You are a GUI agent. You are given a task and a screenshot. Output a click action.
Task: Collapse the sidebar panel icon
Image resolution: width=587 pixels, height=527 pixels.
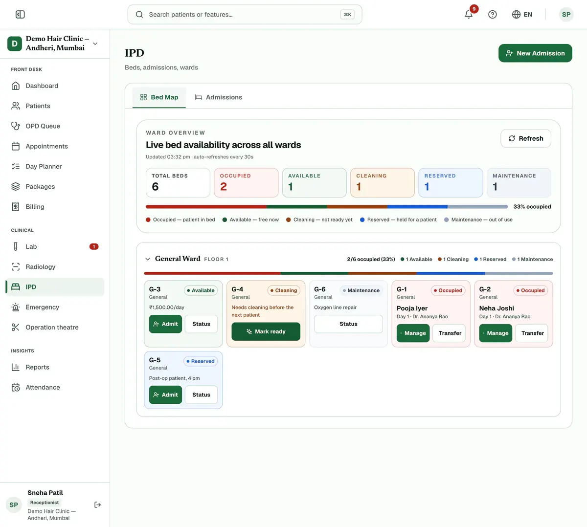[20, 15]
